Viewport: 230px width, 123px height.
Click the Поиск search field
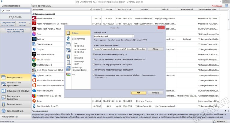tap(17, 11)
